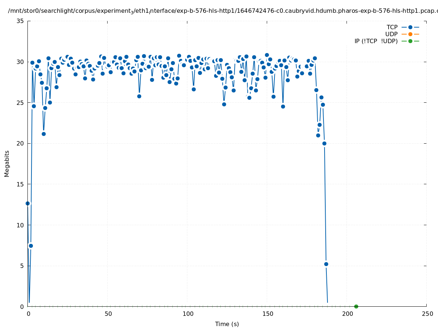
Task: Click the Time (s) x-axis label
Action: tap(227, 324)
